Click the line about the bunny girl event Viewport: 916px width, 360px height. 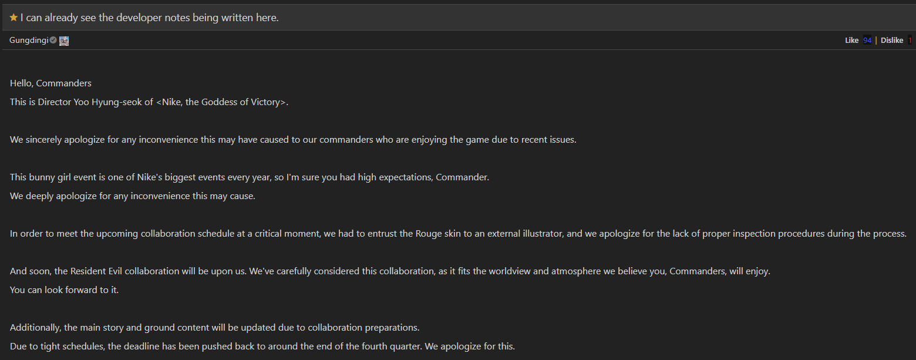tap(249, 177)
